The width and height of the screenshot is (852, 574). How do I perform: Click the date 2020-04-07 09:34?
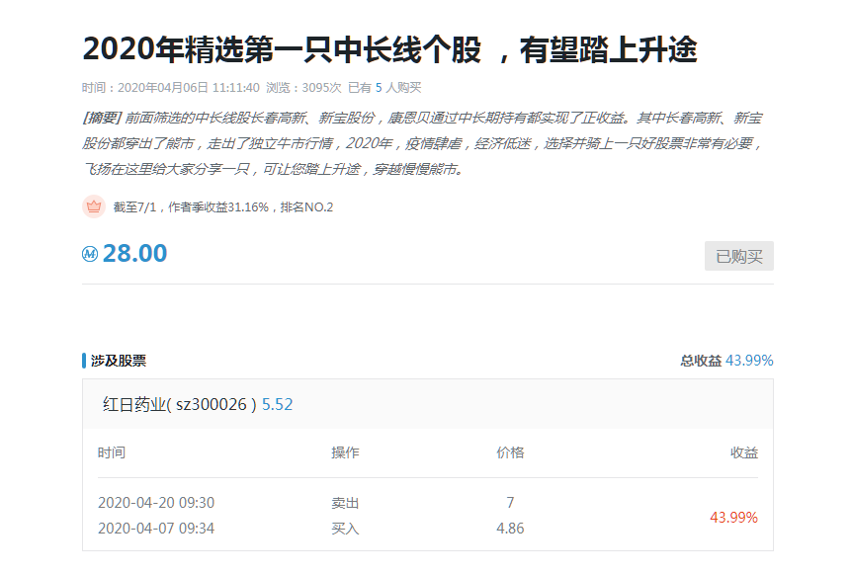point(156,529)
